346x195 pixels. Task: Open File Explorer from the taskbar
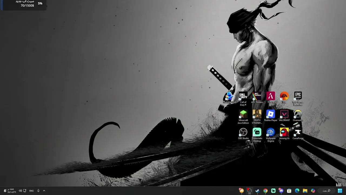click(x=305, y=191)
